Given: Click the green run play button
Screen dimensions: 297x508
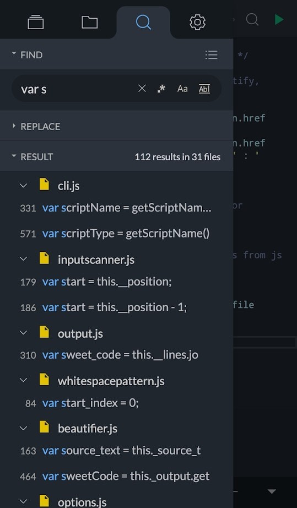Looking at the screenshot, I should [x=279, y=19].
